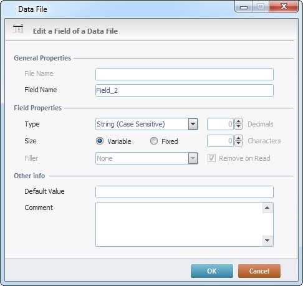Click the data file table icon in header
The height and width of the screenshot is (286, 303).
point(18,29)
